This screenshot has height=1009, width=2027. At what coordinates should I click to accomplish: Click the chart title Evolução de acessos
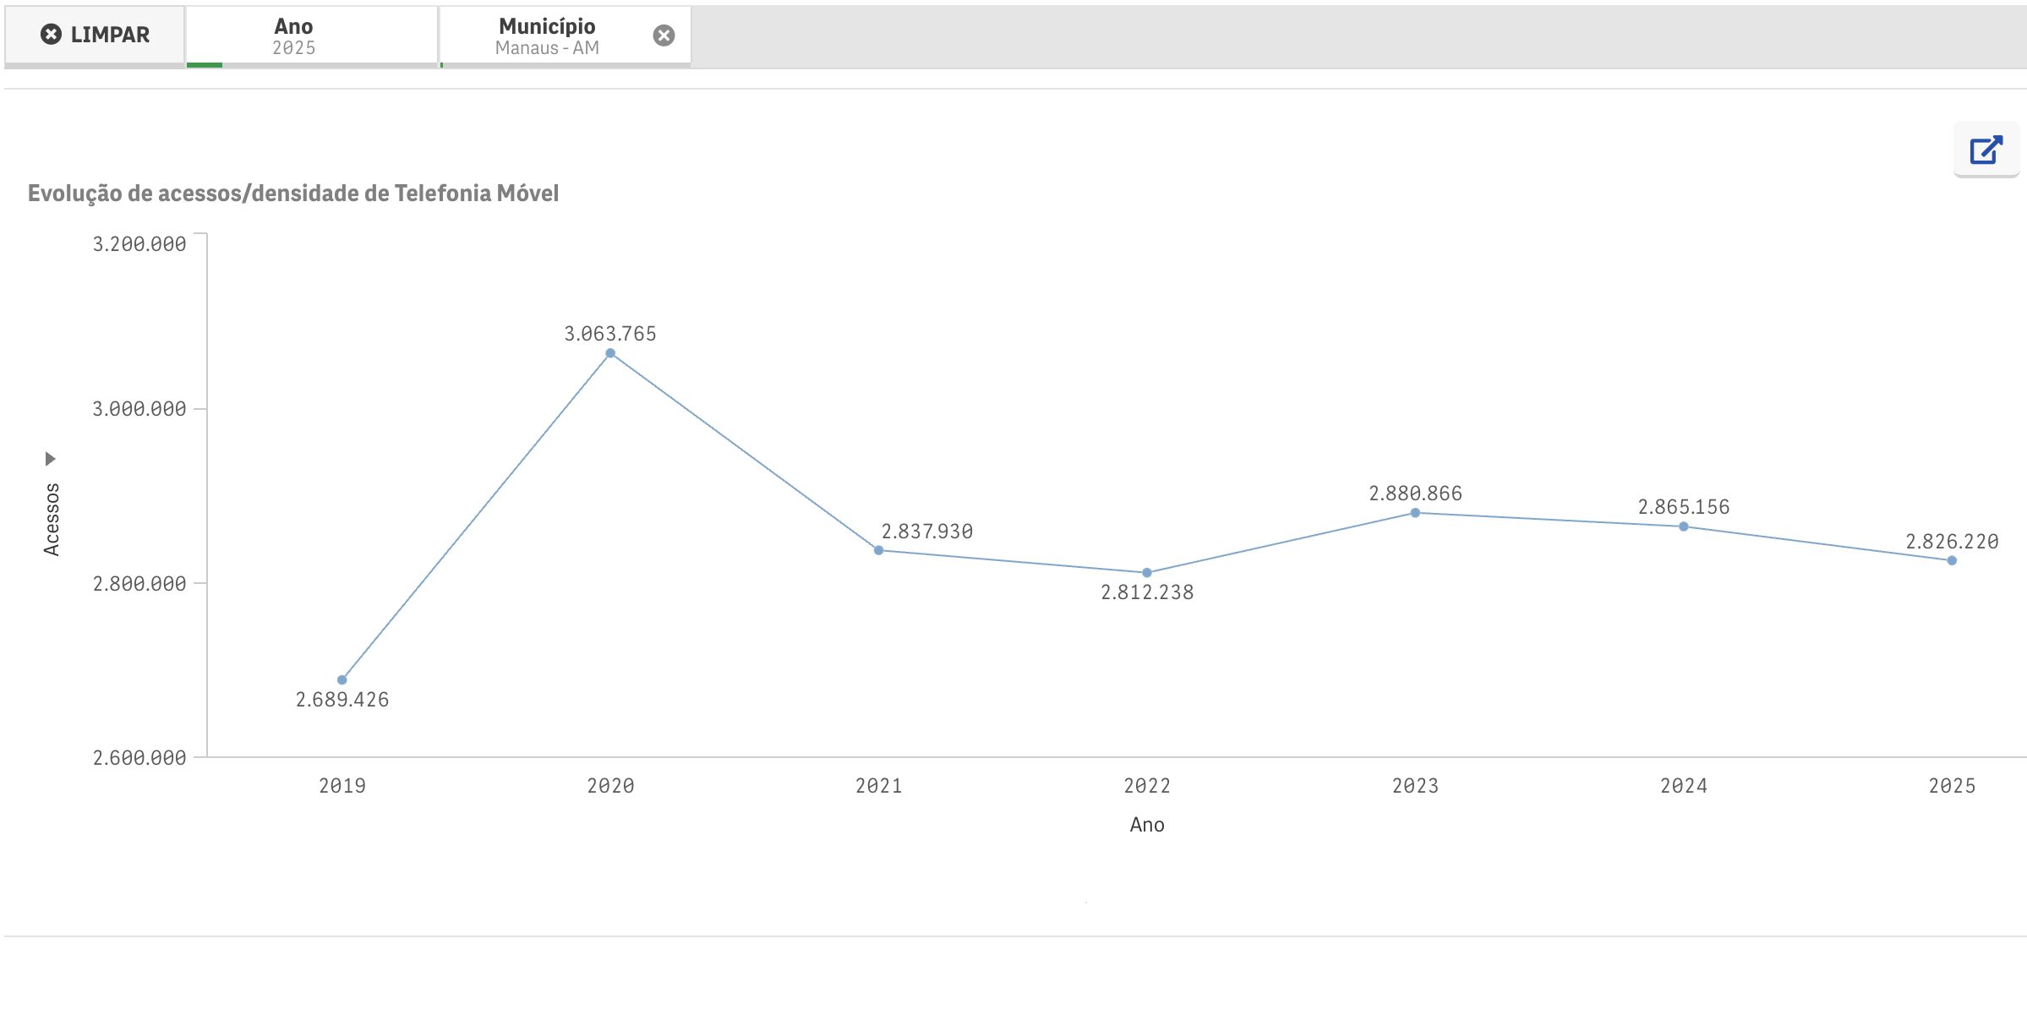(x=293, y=194)
